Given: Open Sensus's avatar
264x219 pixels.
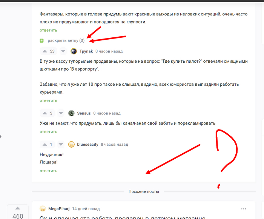Looking at the screenshot, I should 71,113.
